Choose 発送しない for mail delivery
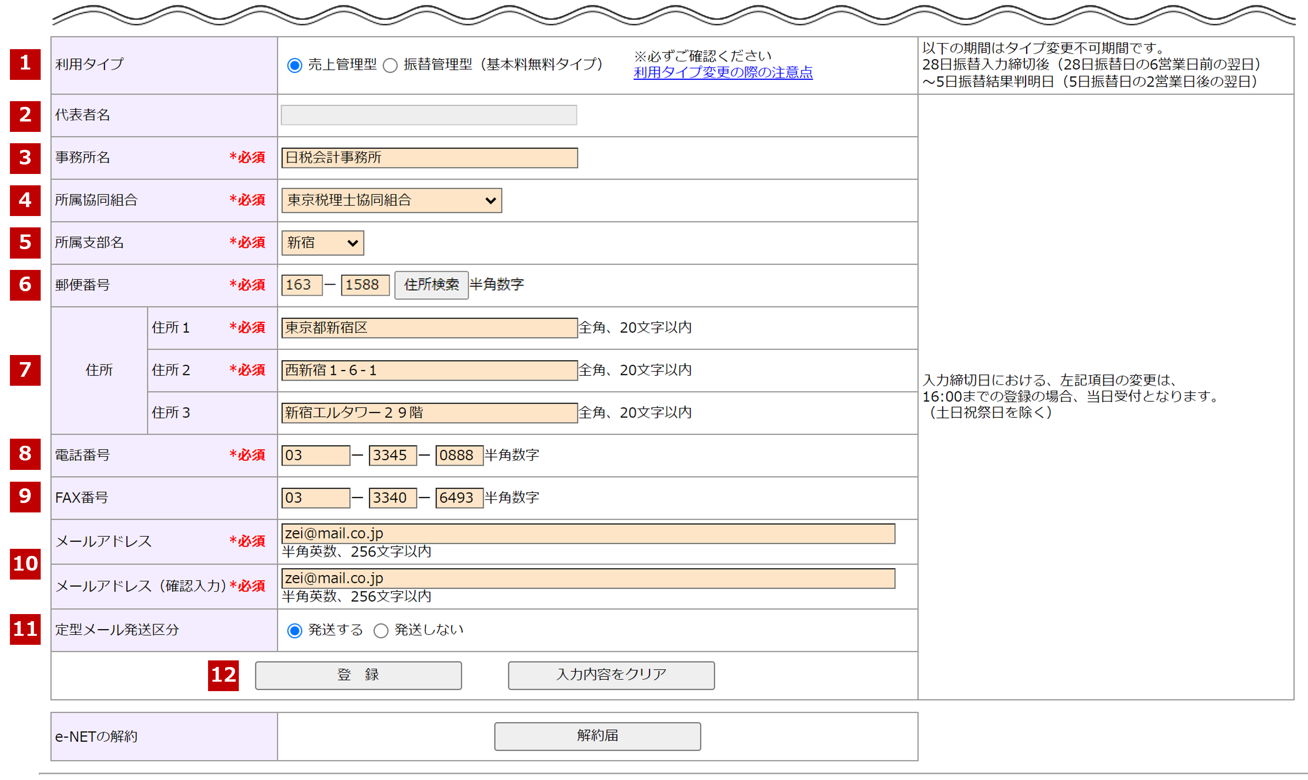Screen dimensions: 1308x780 381,630
